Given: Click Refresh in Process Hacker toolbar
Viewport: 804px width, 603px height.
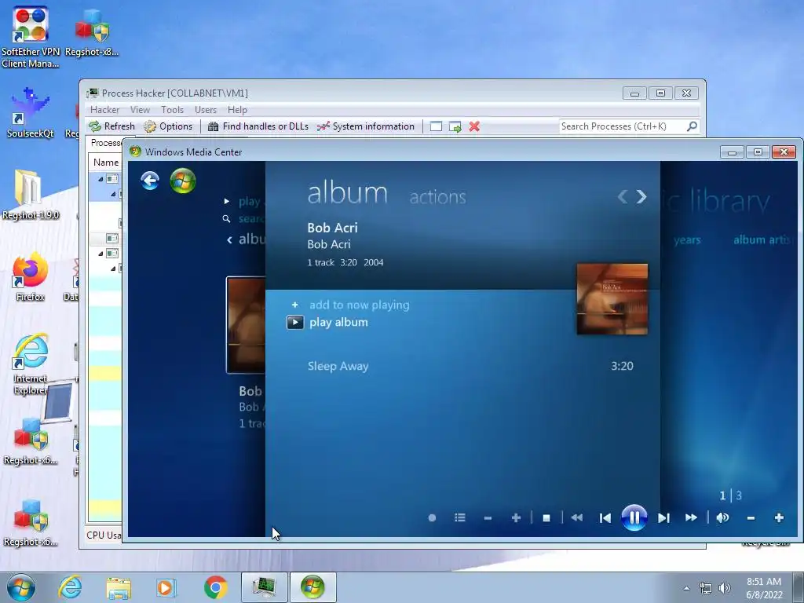Looking at the screenshot, I should (111, 126).
